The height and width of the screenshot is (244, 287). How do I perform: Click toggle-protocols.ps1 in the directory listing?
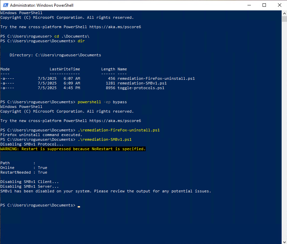(141, 88)
